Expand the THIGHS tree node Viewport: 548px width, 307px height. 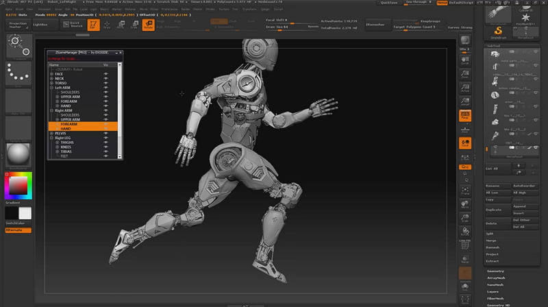pos(57,142)
